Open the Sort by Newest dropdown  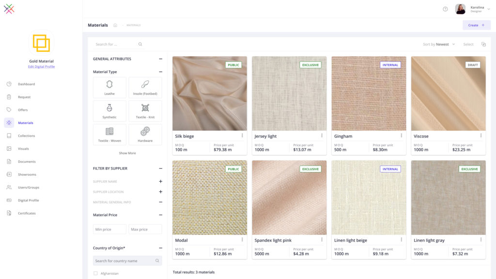(x=439, y=44)
